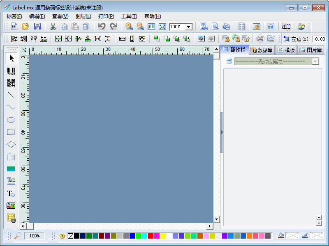This screenshot has width=329, height=246.
Task: Select the QR code tool
Action: coord(11,83)
